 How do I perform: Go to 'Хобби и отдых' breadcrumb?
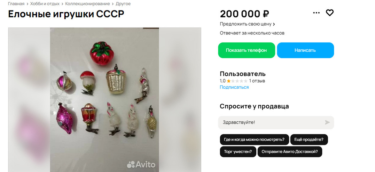click(45, 4)
